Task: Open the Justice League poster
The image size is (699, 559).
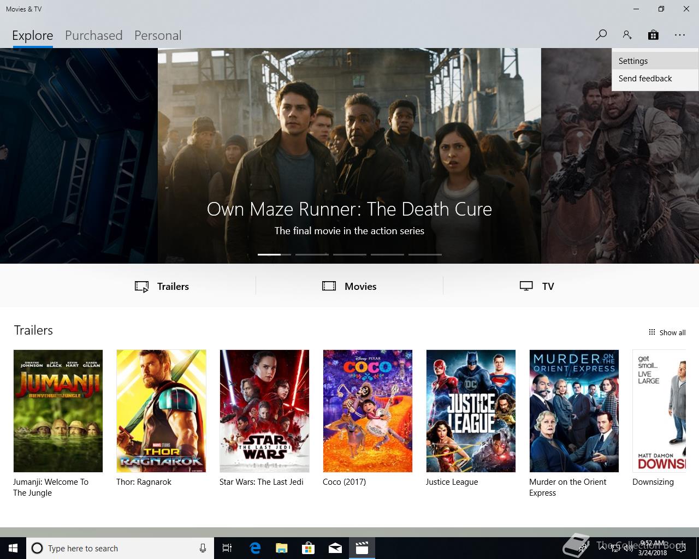Action: click(x=471, y=411)
